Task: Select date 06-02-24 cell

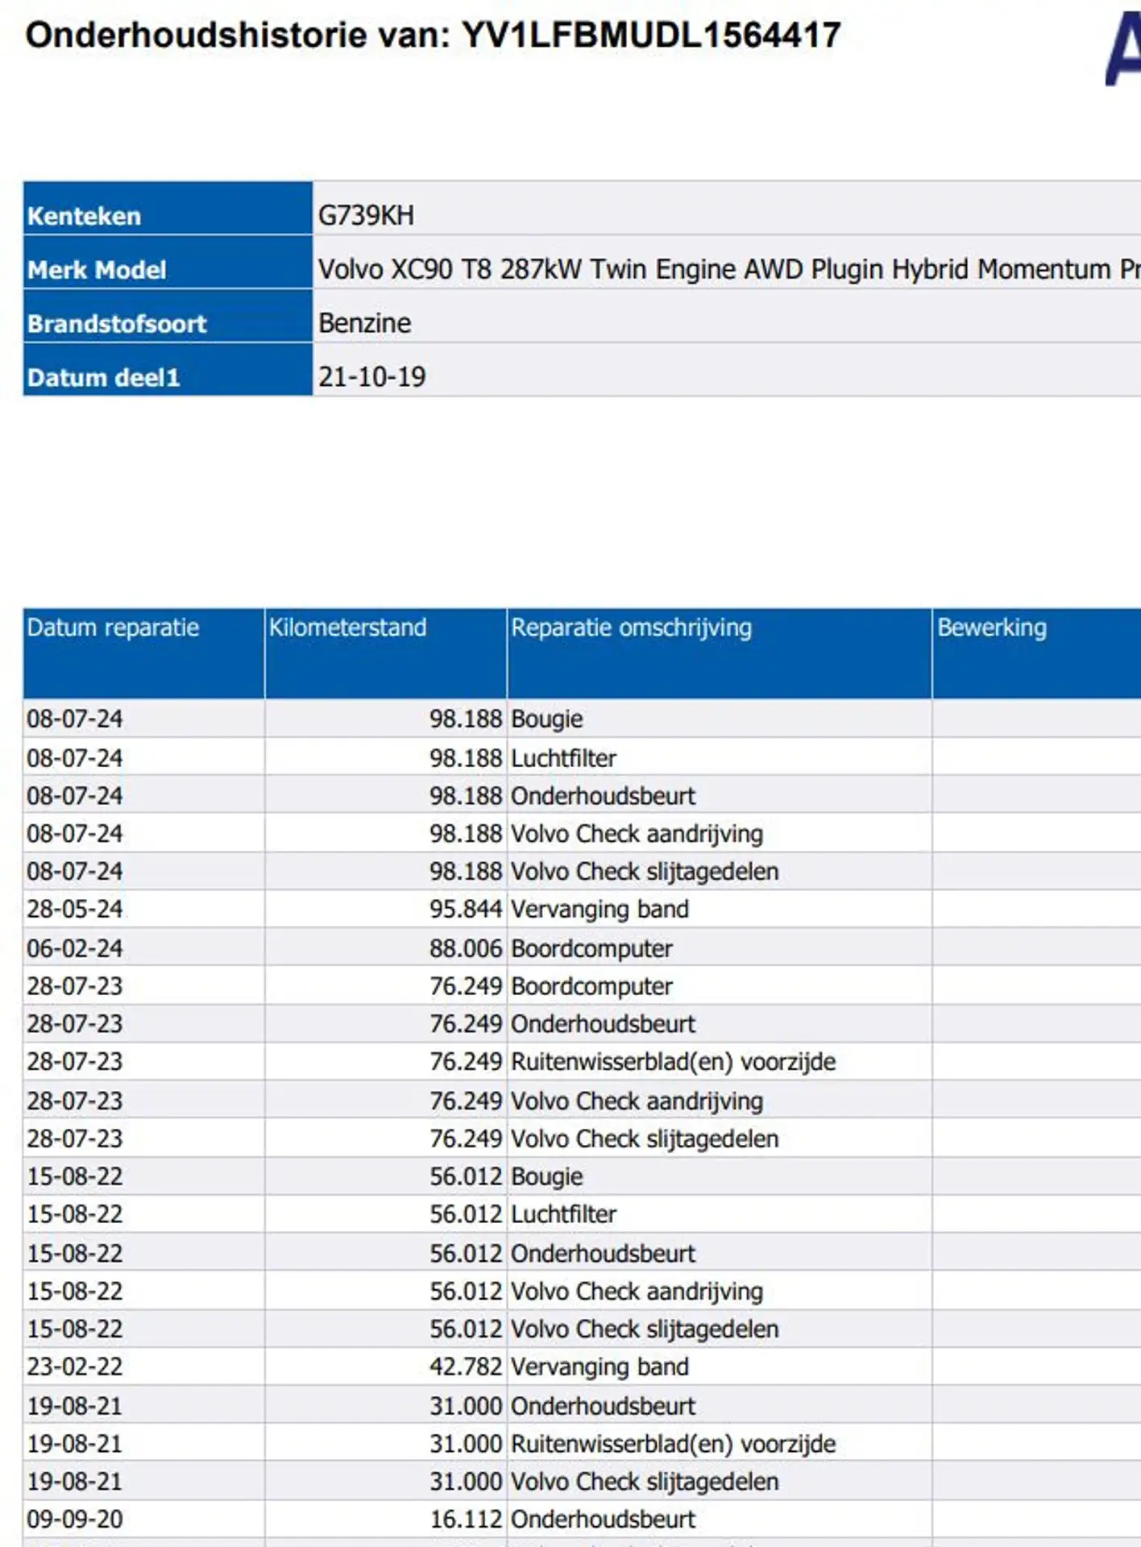Action: (x=143, y=948)
